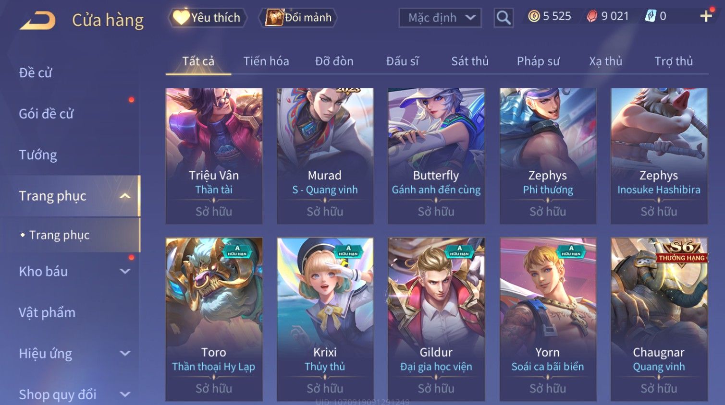Select the Chaugnar Quang vinh skin card
Screen dimensions: 725x405
click(x=659, y=319)
